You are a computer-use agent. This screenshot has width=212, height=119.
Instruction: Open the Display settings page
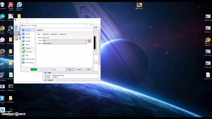click(x=28, y=37)
